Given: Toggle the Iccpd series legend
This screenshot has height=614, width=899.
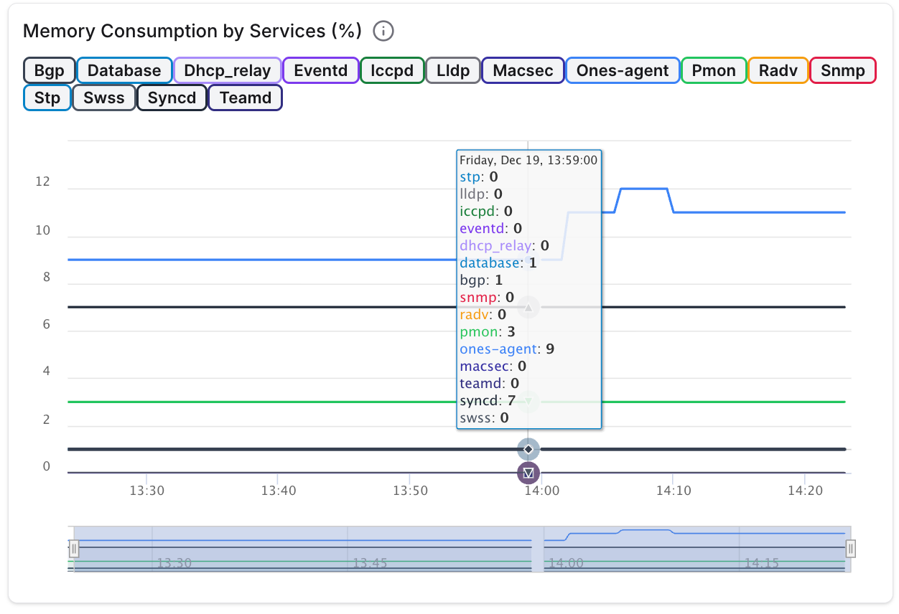Looking at the screenshot, I should [x=392, y=71].
